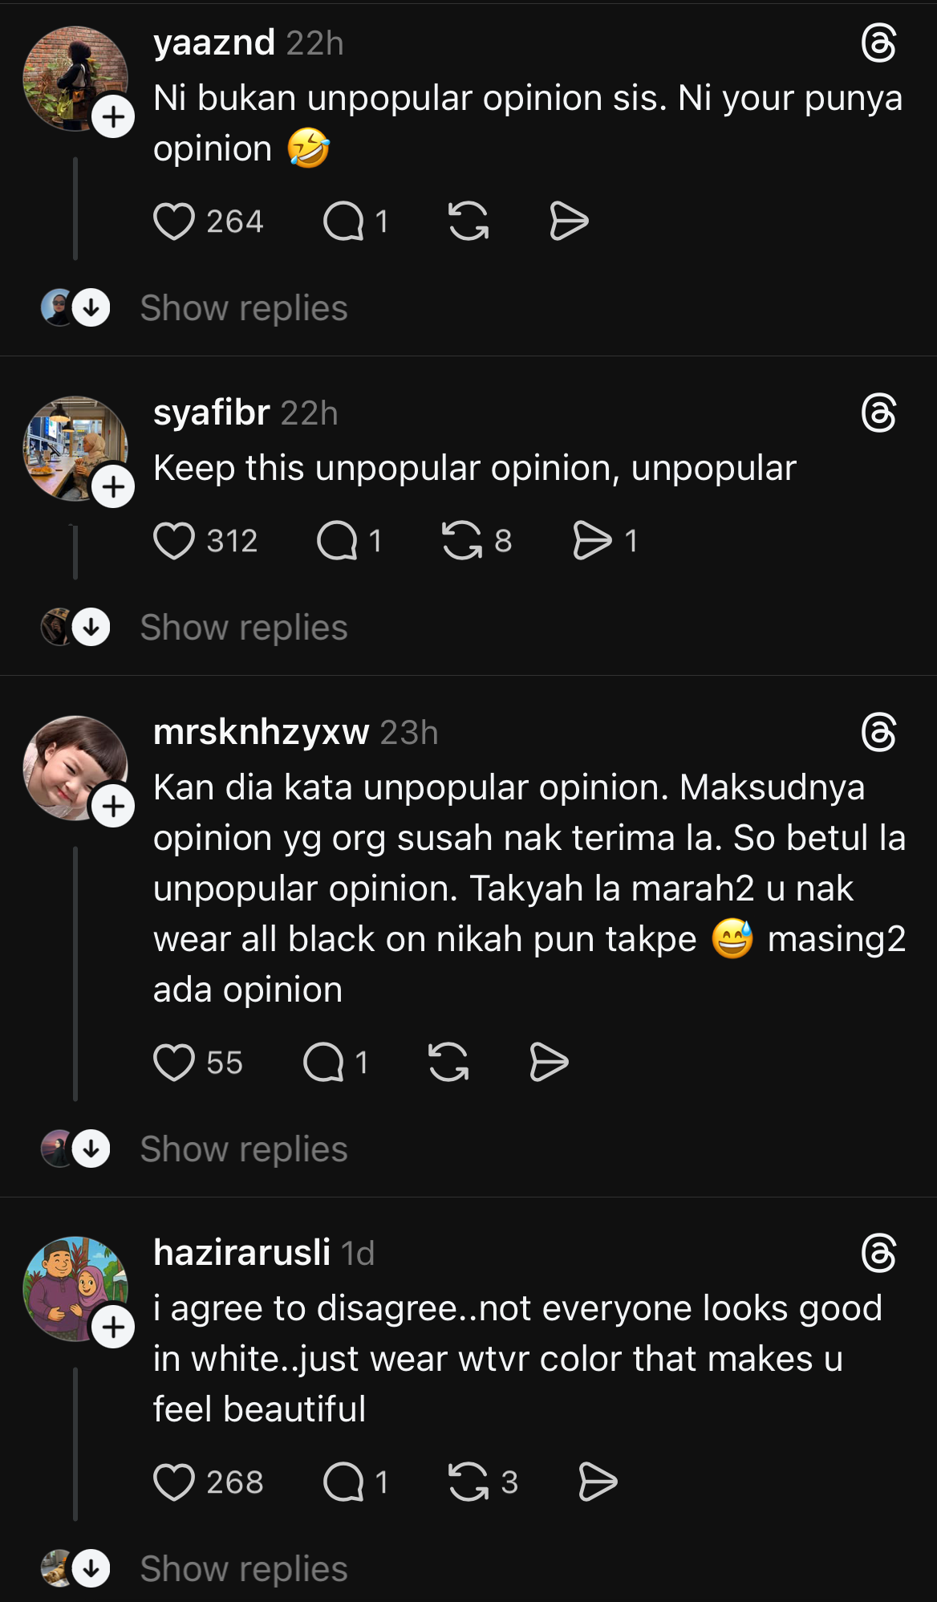Like syafibr's comment showing 312 likes
Image resolution: width=937 pixels, height=1602 pixels.
coord(174,540)
